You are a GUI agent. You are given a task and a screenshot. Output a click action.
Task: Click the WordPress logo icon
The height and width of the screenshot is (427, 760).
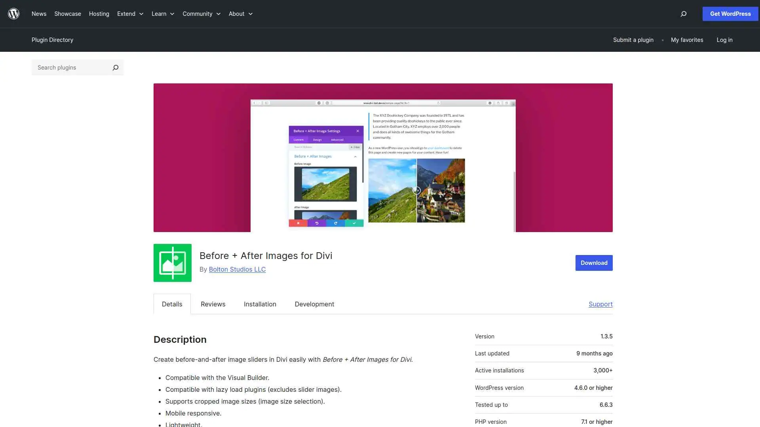pos(13,14)
